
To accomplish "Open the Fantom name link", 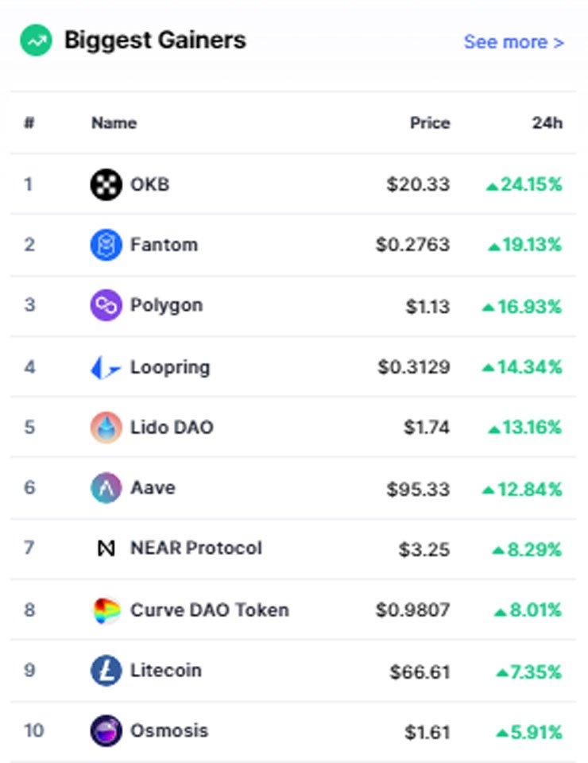I will click(x=164, y=245).
